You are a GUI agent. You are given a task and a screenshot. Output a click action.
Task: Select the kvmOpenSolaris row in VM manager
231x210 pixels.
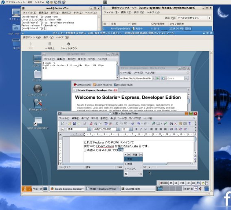point(157,28)
